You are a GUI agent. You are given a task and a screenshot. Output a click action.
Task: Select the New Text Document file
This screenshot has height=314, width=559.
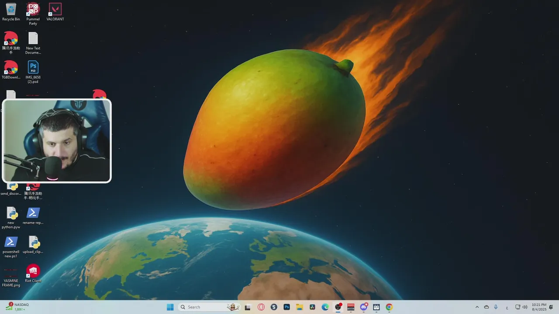pos(33,43)
